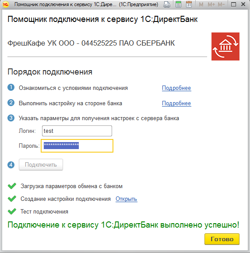Viewport: 250px width, 253px height.
Task: Click the 1C logo icon in title bar
Action: [5, 4]
